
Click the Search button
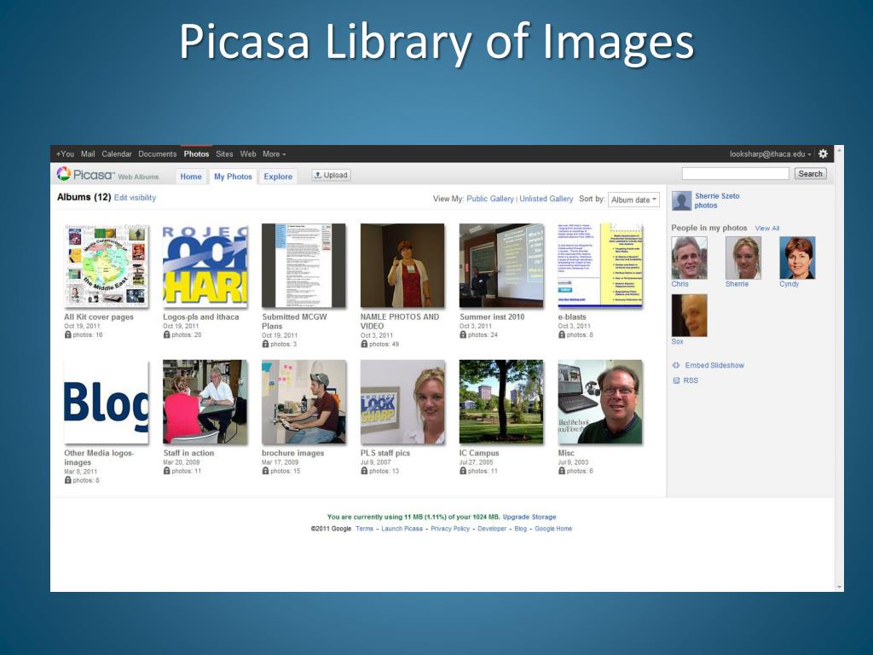(x=810, y=174)
